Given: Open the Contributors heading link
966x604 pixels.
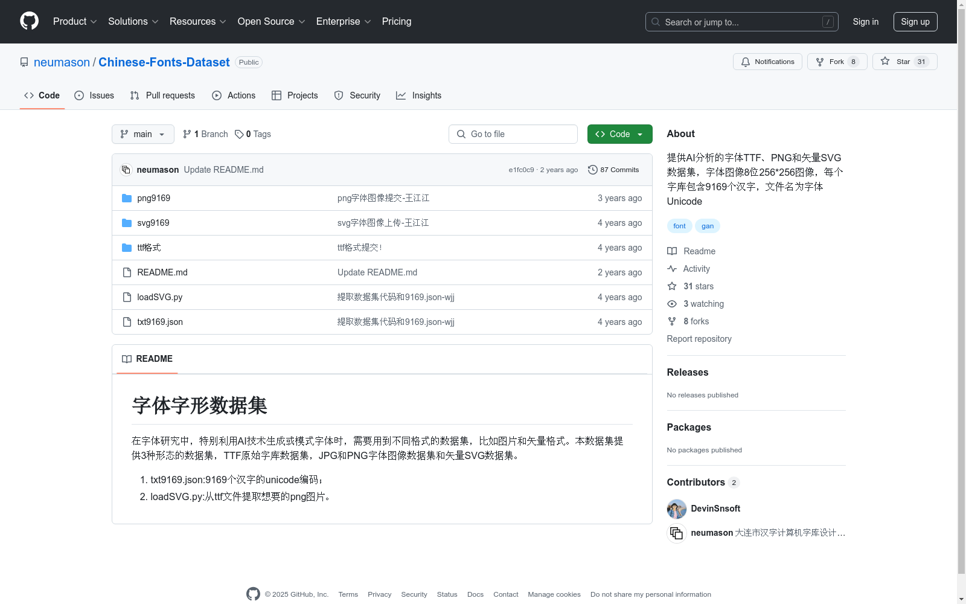Looking at the screenshot, I should (x=703, y=482).
